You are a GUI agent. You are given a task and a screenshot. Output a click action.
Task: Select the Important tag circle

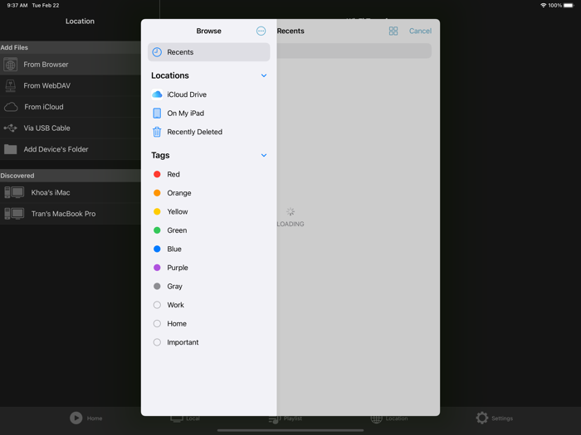(x=157, y=342)
